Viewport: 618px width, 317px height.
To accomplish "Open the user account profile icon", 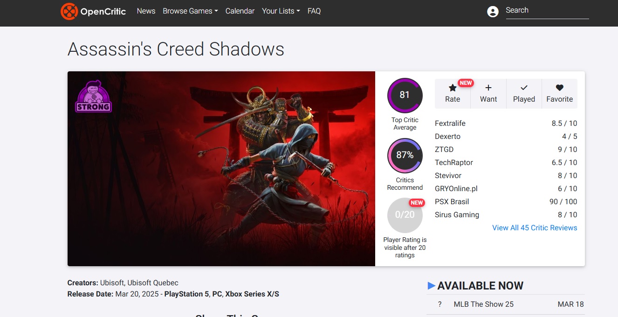I will coord(493,12).
